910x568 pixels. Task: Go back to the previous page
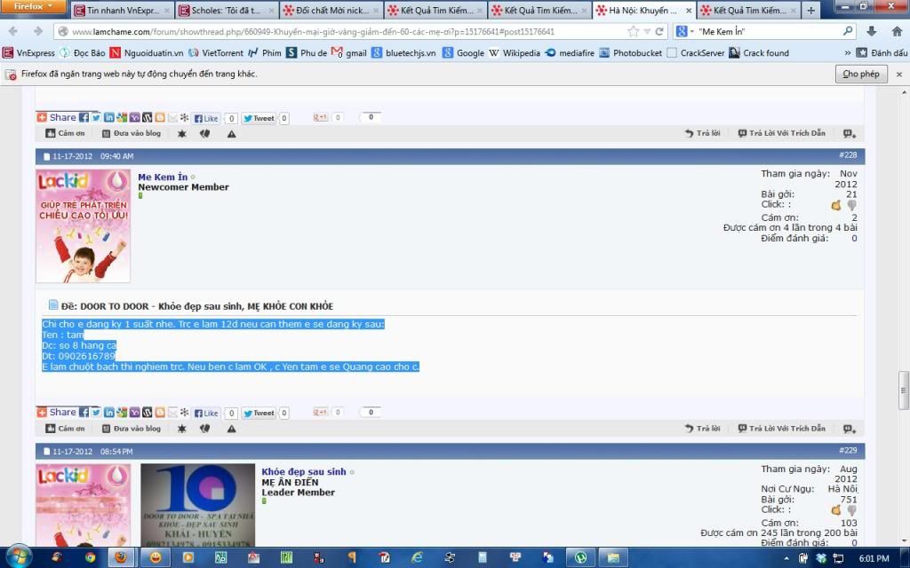point(12,31)
